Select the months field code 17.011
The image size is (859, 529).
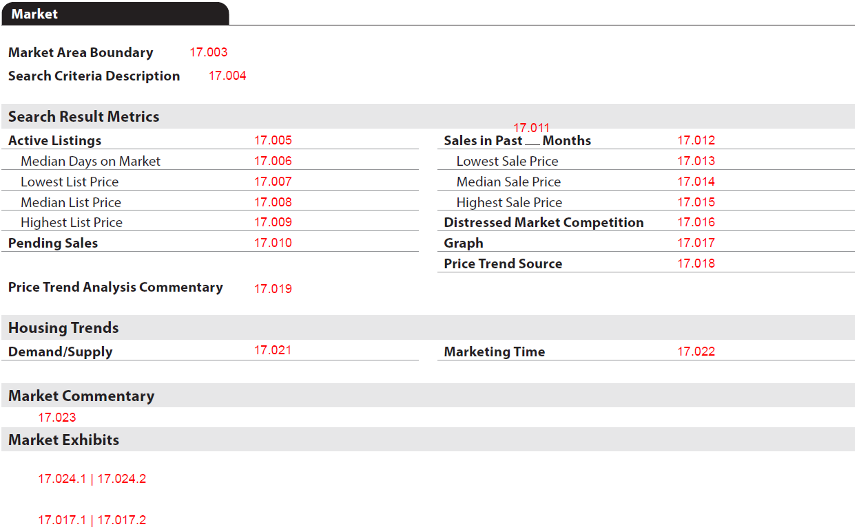point(532,128)
